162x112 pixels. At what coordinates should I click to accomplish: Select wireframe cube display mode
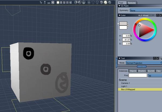97,2
